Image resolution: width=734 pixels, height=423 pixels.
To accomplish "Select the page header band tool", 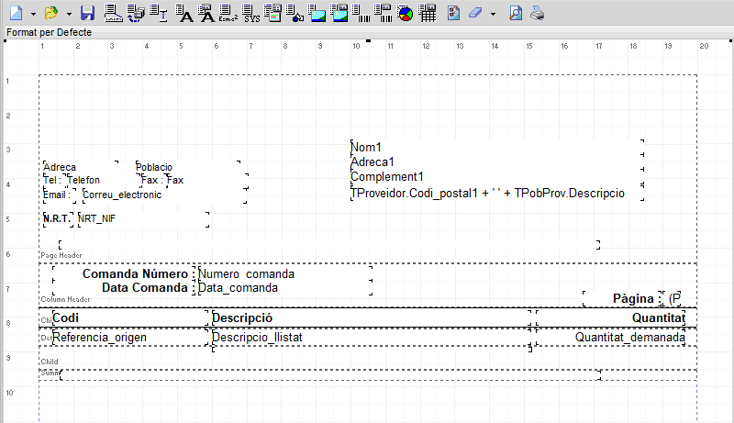I will pyautogui.click(x=113, y=13).
